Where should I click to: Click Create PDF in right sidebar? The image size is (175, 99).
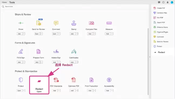159,8
